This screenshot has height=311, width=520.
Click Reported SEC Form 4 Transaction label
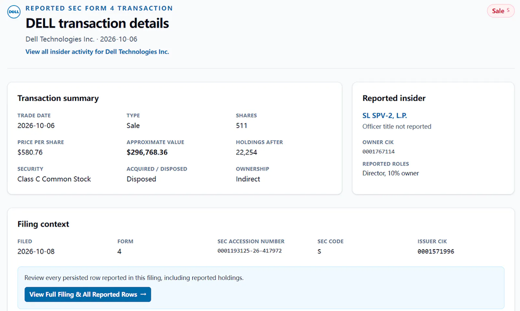[99, 8]
